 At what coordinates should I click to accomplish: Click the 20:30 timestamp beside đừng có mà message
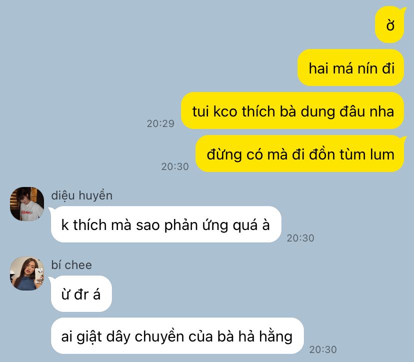pos(175,166)
